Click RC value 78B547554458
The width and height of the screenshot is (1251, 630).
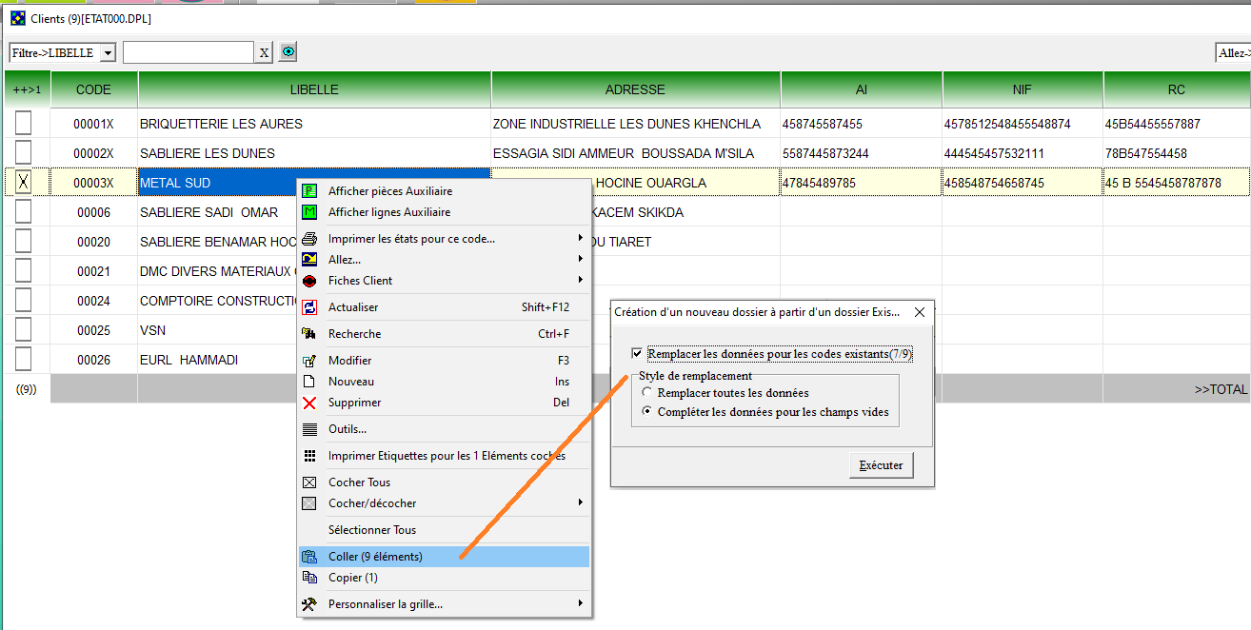(x=1177, y=153)
